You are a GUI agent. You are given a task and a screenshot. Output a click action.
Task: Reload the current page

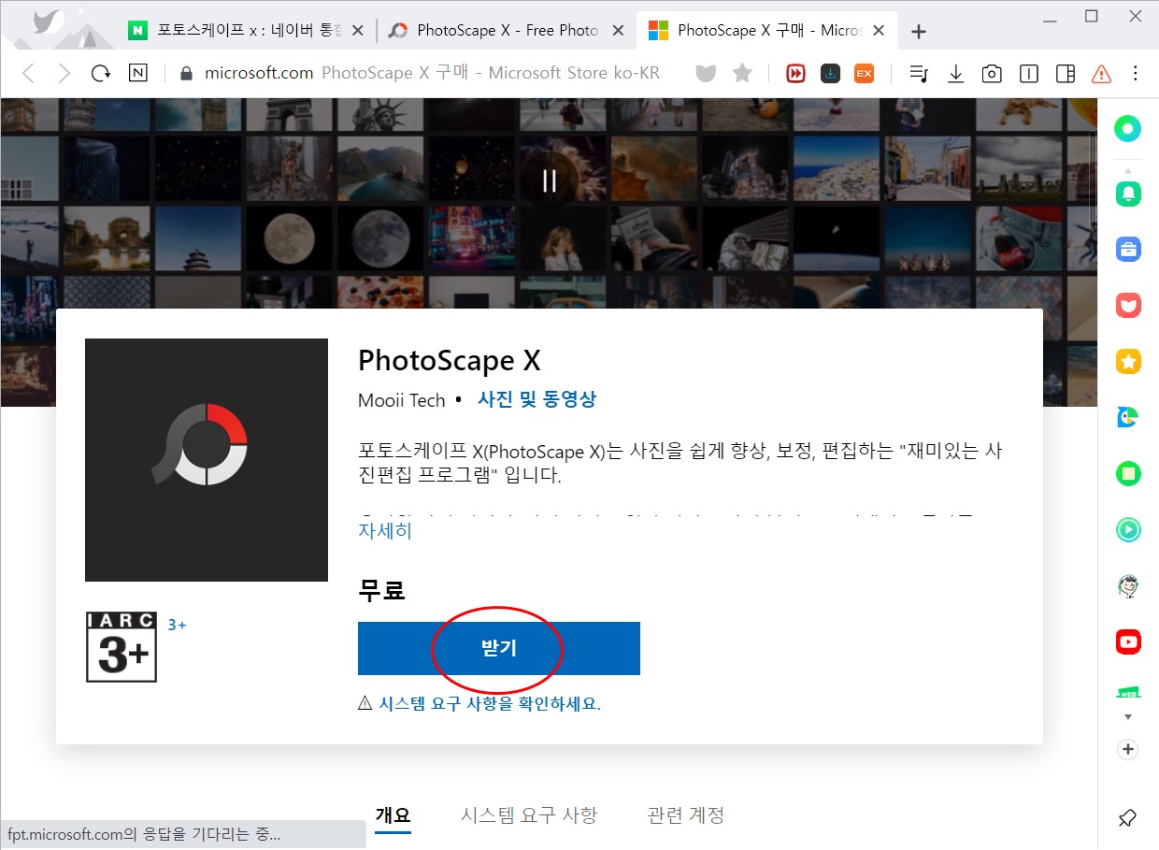[x=101, y=73]
